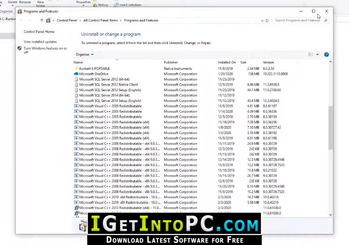Image resolution: width=349 pixels, height=245 pixels.
Task: Expand the chevron after Control Panel breadcrumb
Action: (x=80, y=21)
